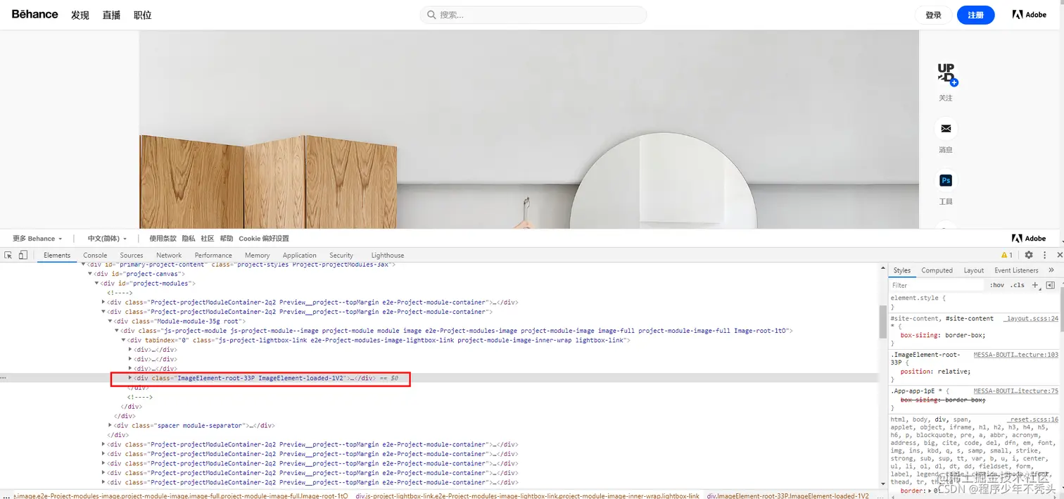This screenshot has width=1064, height=499.
Task: Click the magnifier icon in search bar
Action: (x=431, y=15)
